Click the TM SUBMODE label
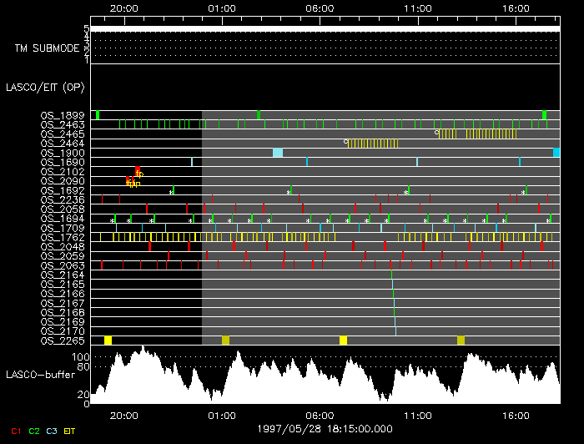 pyautogui.click(x=47, y=48)
